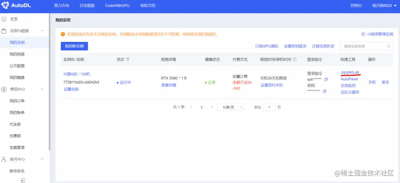The image size is (400, 183).
Task: Click the sidebar vertical scrollbar
Action: point(50,81)
